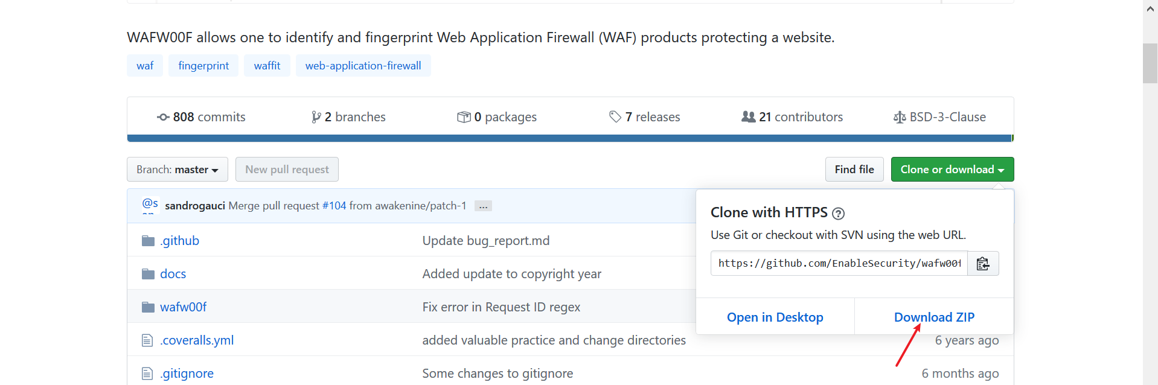
Task: Click the .github folder icon
Action: click(148, 241)
